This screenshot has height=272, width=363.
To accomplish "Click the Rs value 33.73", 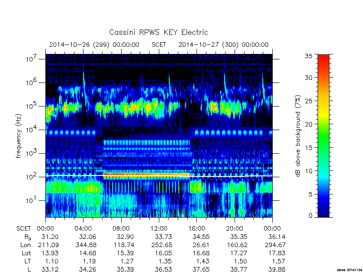I will (x=163, y=237).
